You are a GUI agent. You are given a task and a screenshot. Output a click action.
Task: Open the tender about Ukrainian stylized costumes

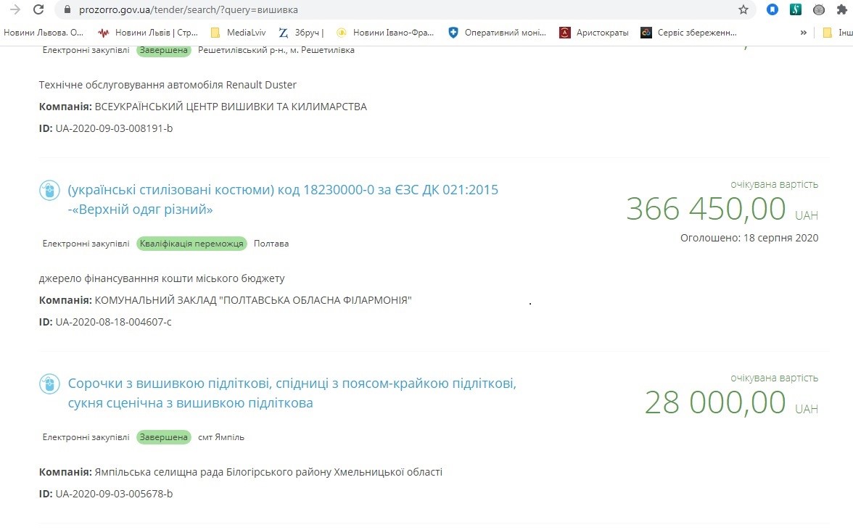(x=283, y=190)
